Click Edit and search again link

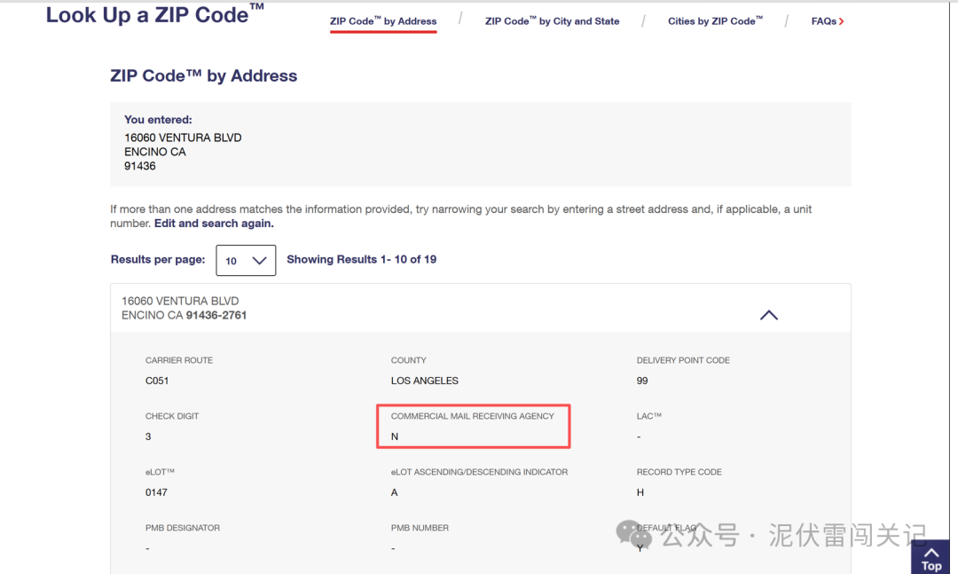point(214,223)
